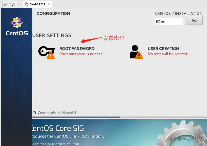This screenshot has width=207, height=146.
Task: Click the 'Root password is not set' warning
Action: coord(81,54)
